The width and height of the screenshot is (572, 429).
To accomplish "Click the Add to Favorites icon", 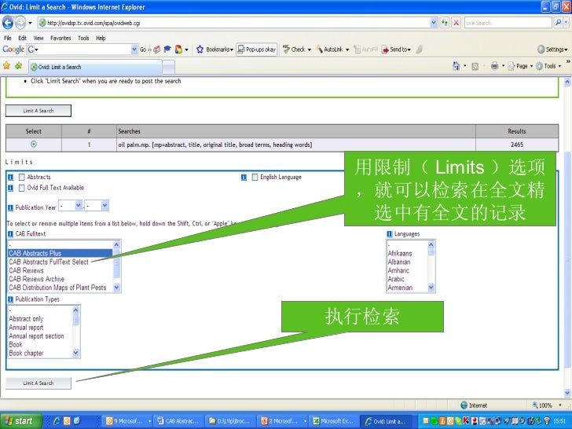I will pos(18,66).
